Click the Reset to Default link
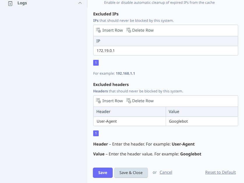This screenshot has width=244, height=183. pos(220,172)
